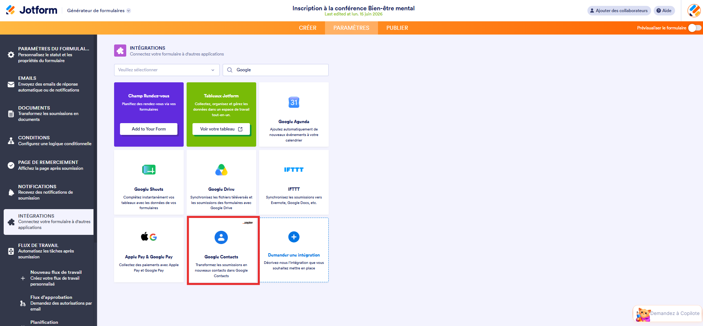This screenshot has height=326, width=703.
Task: Click the Documents sidebar icon
Action: coord(11,114)
